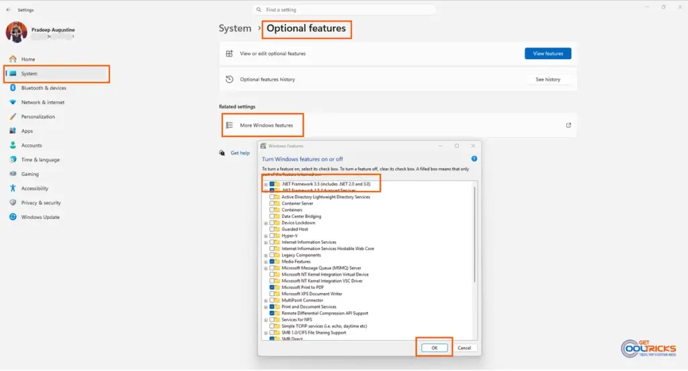Click the Privacy & security shield icon
This screenshot has width=688, height=371.
pos(13,202)
